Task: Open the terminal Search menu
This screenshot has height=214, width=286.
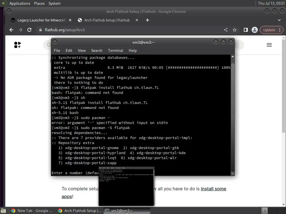Action: pos(97,51)
